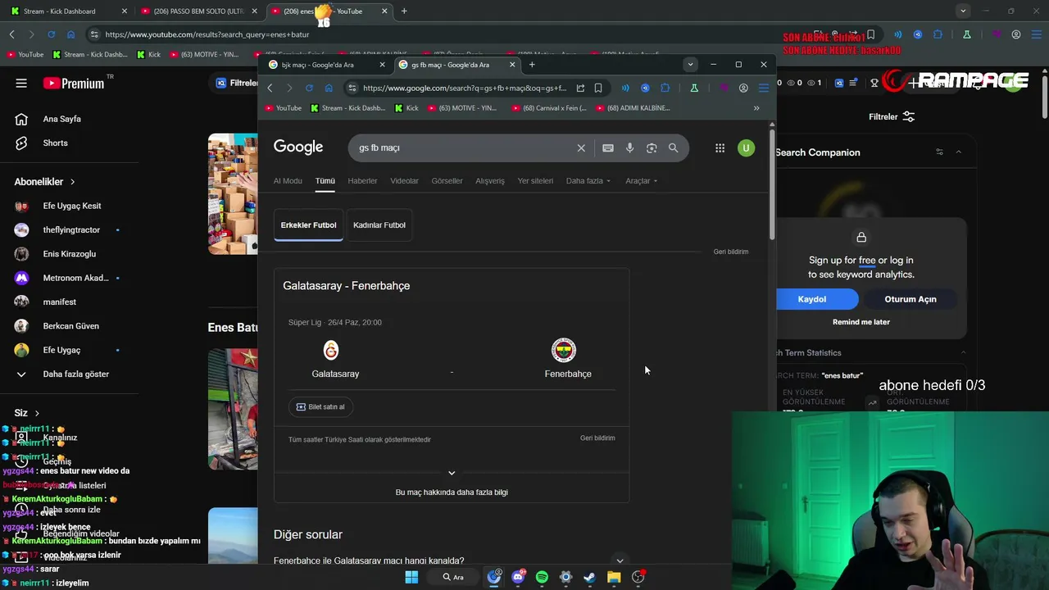The image size is (1049, 590).
Task: Open the Google apps grid
Action: click(720, 147)
